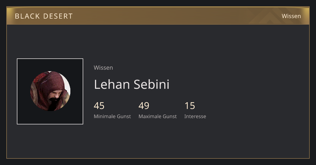Select the Interesse value 15

click(190, 106)
